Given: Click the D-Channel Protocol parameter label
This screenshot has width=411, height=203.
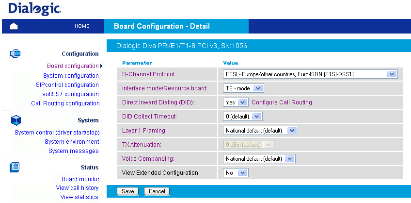Looking at the screenshot, I should click(149, 74).
